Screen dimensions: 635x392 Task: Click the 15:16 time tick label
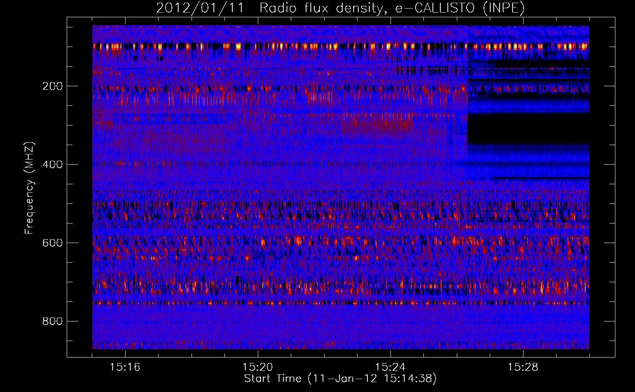coord(125,367)
